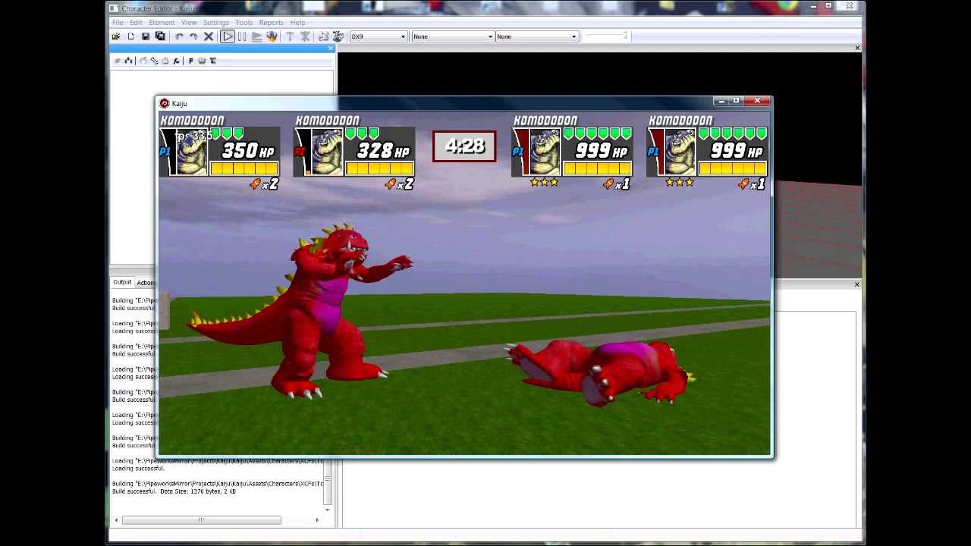This screenshot has height=546, width=971.
Task: Switch to the Actions tab
Action: 146,283
